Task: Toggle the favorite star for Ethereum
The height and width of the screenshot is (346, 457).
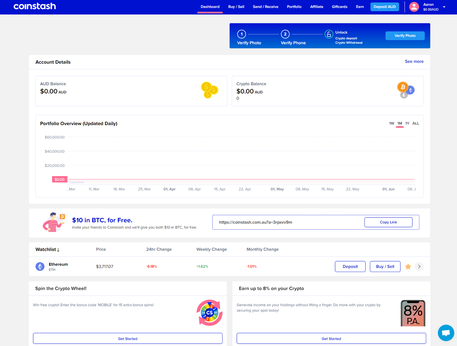Action: (x=408, y=267)
